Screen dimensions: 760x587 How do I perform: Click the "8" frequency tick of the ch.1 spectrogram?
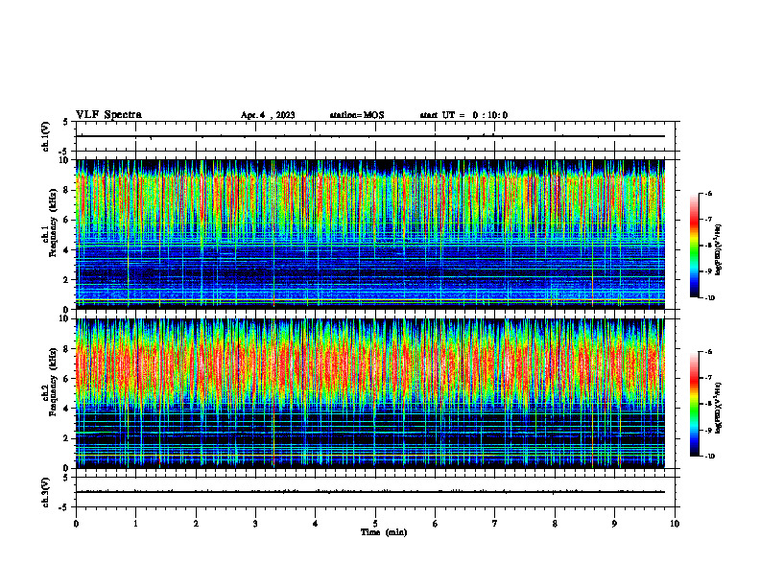point(67,190)
